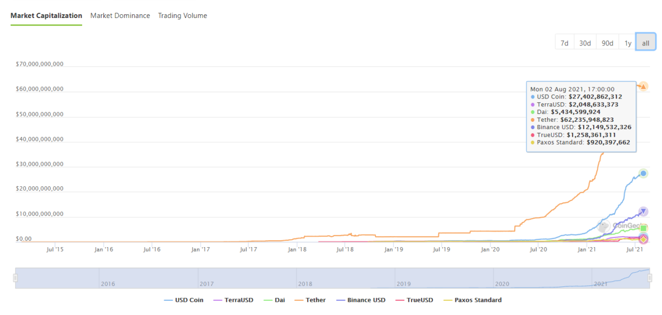Click the Tether orange triangle data marker
The height and width of the screenshot is (315, 662).
[x=643, y=86]
